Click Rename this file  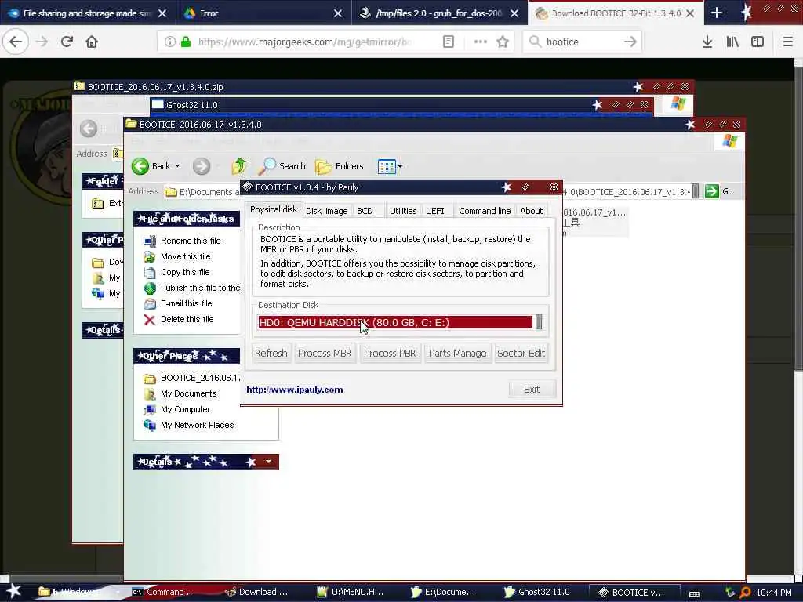(191, 241)
